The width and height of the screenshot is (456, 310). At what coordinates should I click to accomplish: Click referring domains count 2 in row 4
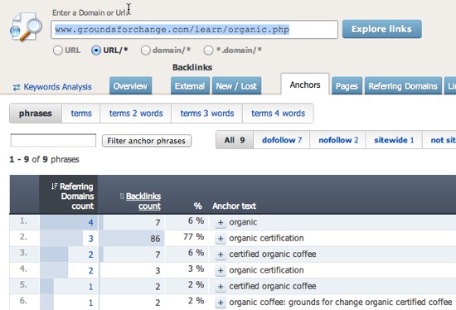point(90,270)
